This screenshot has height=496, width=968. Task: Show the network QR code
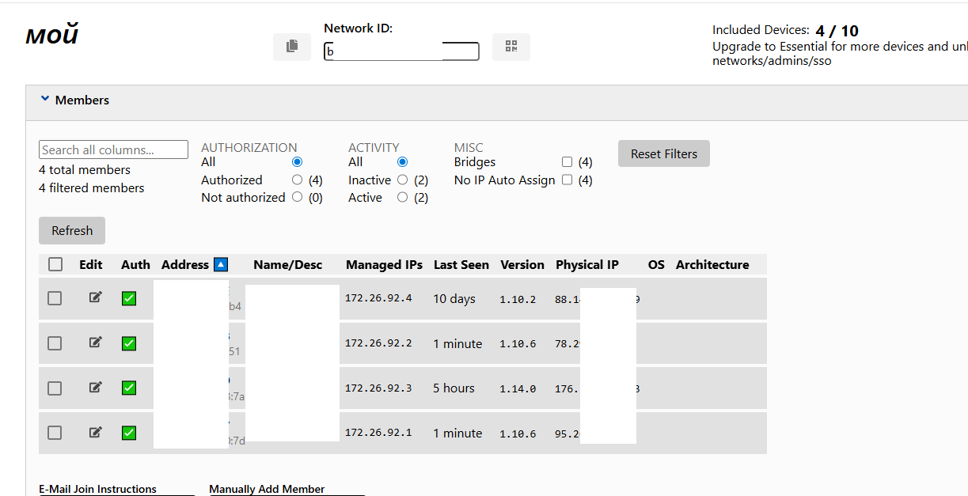[x=511, y=47]
